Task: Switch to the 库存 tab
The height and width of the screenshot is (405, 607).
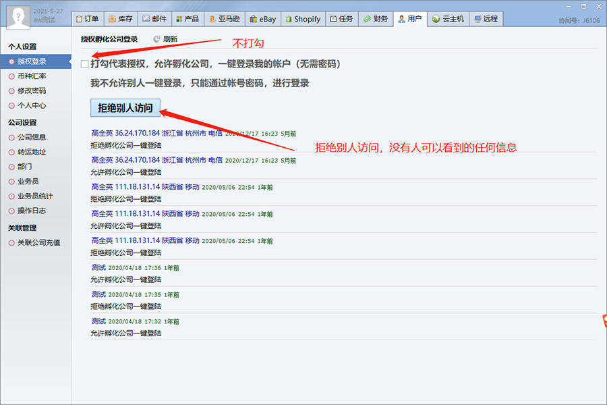Action: pos(121,19)
